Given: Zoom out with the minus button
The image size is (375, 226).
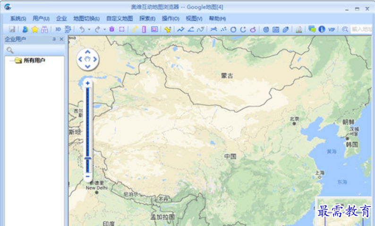Looking at the screenshot, I should (87, 176).
